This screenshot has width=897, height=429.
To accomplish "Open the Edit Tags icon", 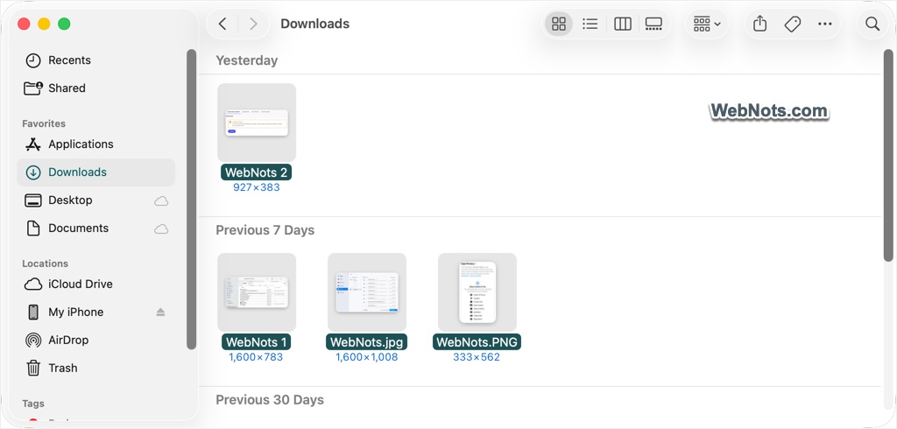I will pos(792,24).
